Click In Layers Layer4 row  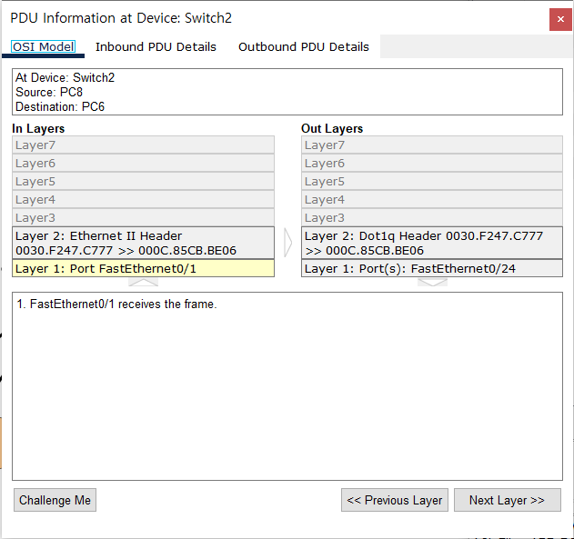143,200
